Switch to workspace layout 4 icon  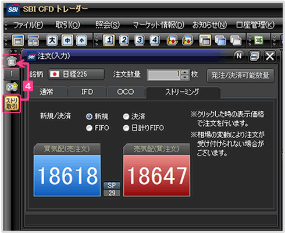155,40
